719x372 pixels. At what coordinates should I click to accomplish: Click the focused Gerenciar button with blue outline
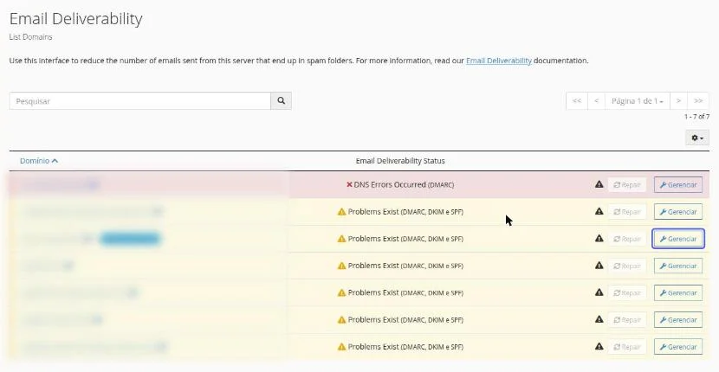click(x=678, y=239)
